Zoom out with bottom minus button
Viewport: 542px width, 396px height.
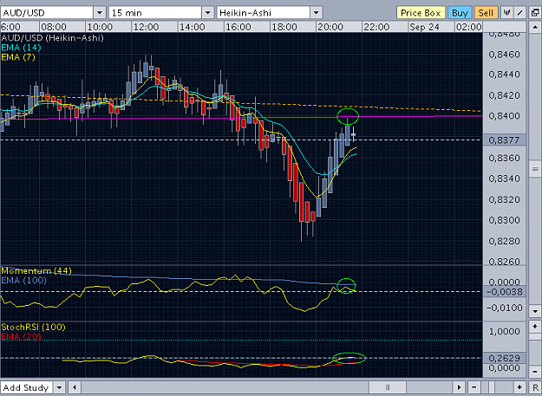point(473,387)
